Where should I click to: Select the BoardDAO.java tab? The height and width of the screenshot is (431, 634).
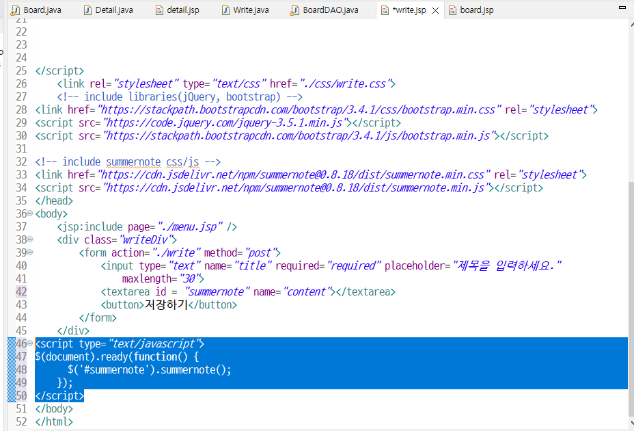325,10
